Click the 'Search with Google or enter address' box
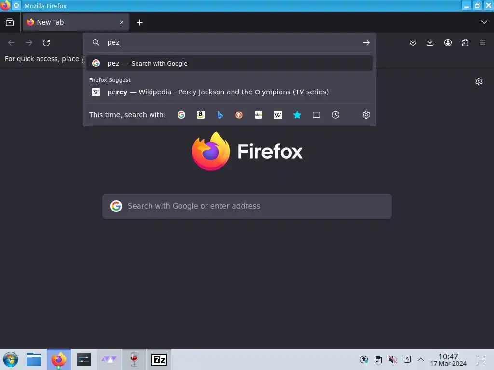 click(247, 206)
